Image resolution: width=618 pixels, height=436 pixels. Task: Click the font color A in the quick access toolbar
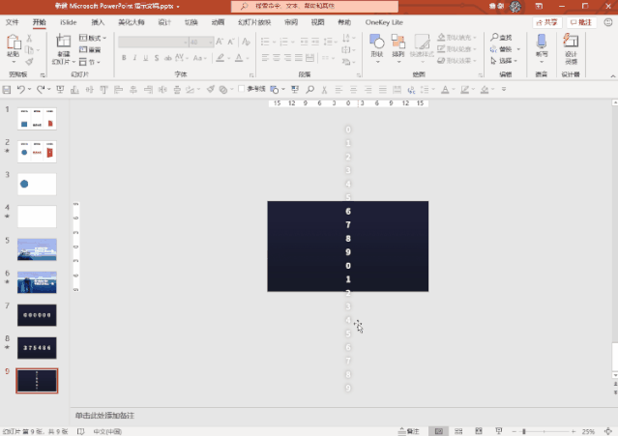pyautogui.click(x=445, y=90)
